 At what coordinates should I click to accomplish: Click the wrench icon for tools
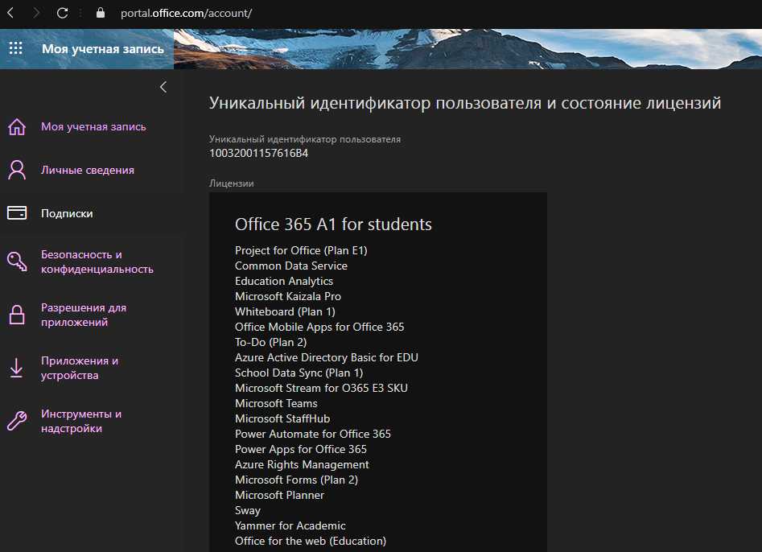point(17,421)
